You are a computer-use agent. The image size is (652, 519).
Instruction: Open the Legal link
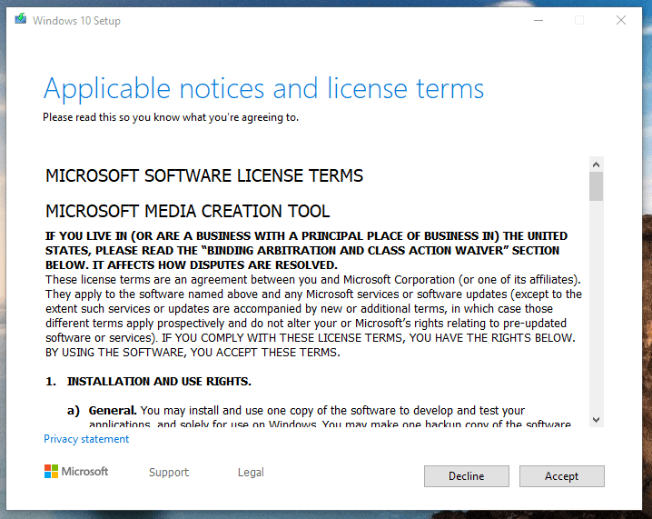coord(251,472)
